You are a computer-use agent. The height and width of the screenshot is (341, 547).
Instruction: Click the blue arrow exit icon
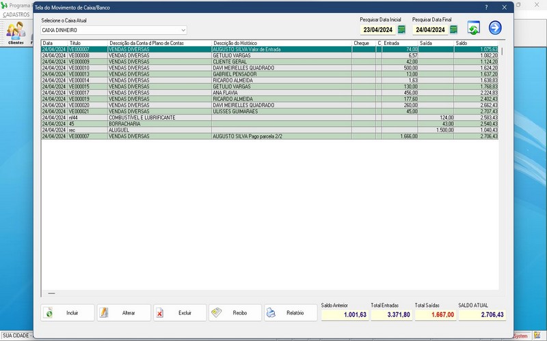coord(495,28)
